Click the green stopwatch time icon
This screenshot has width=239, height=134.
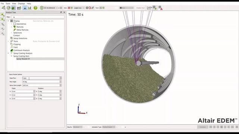coord(41,8)
